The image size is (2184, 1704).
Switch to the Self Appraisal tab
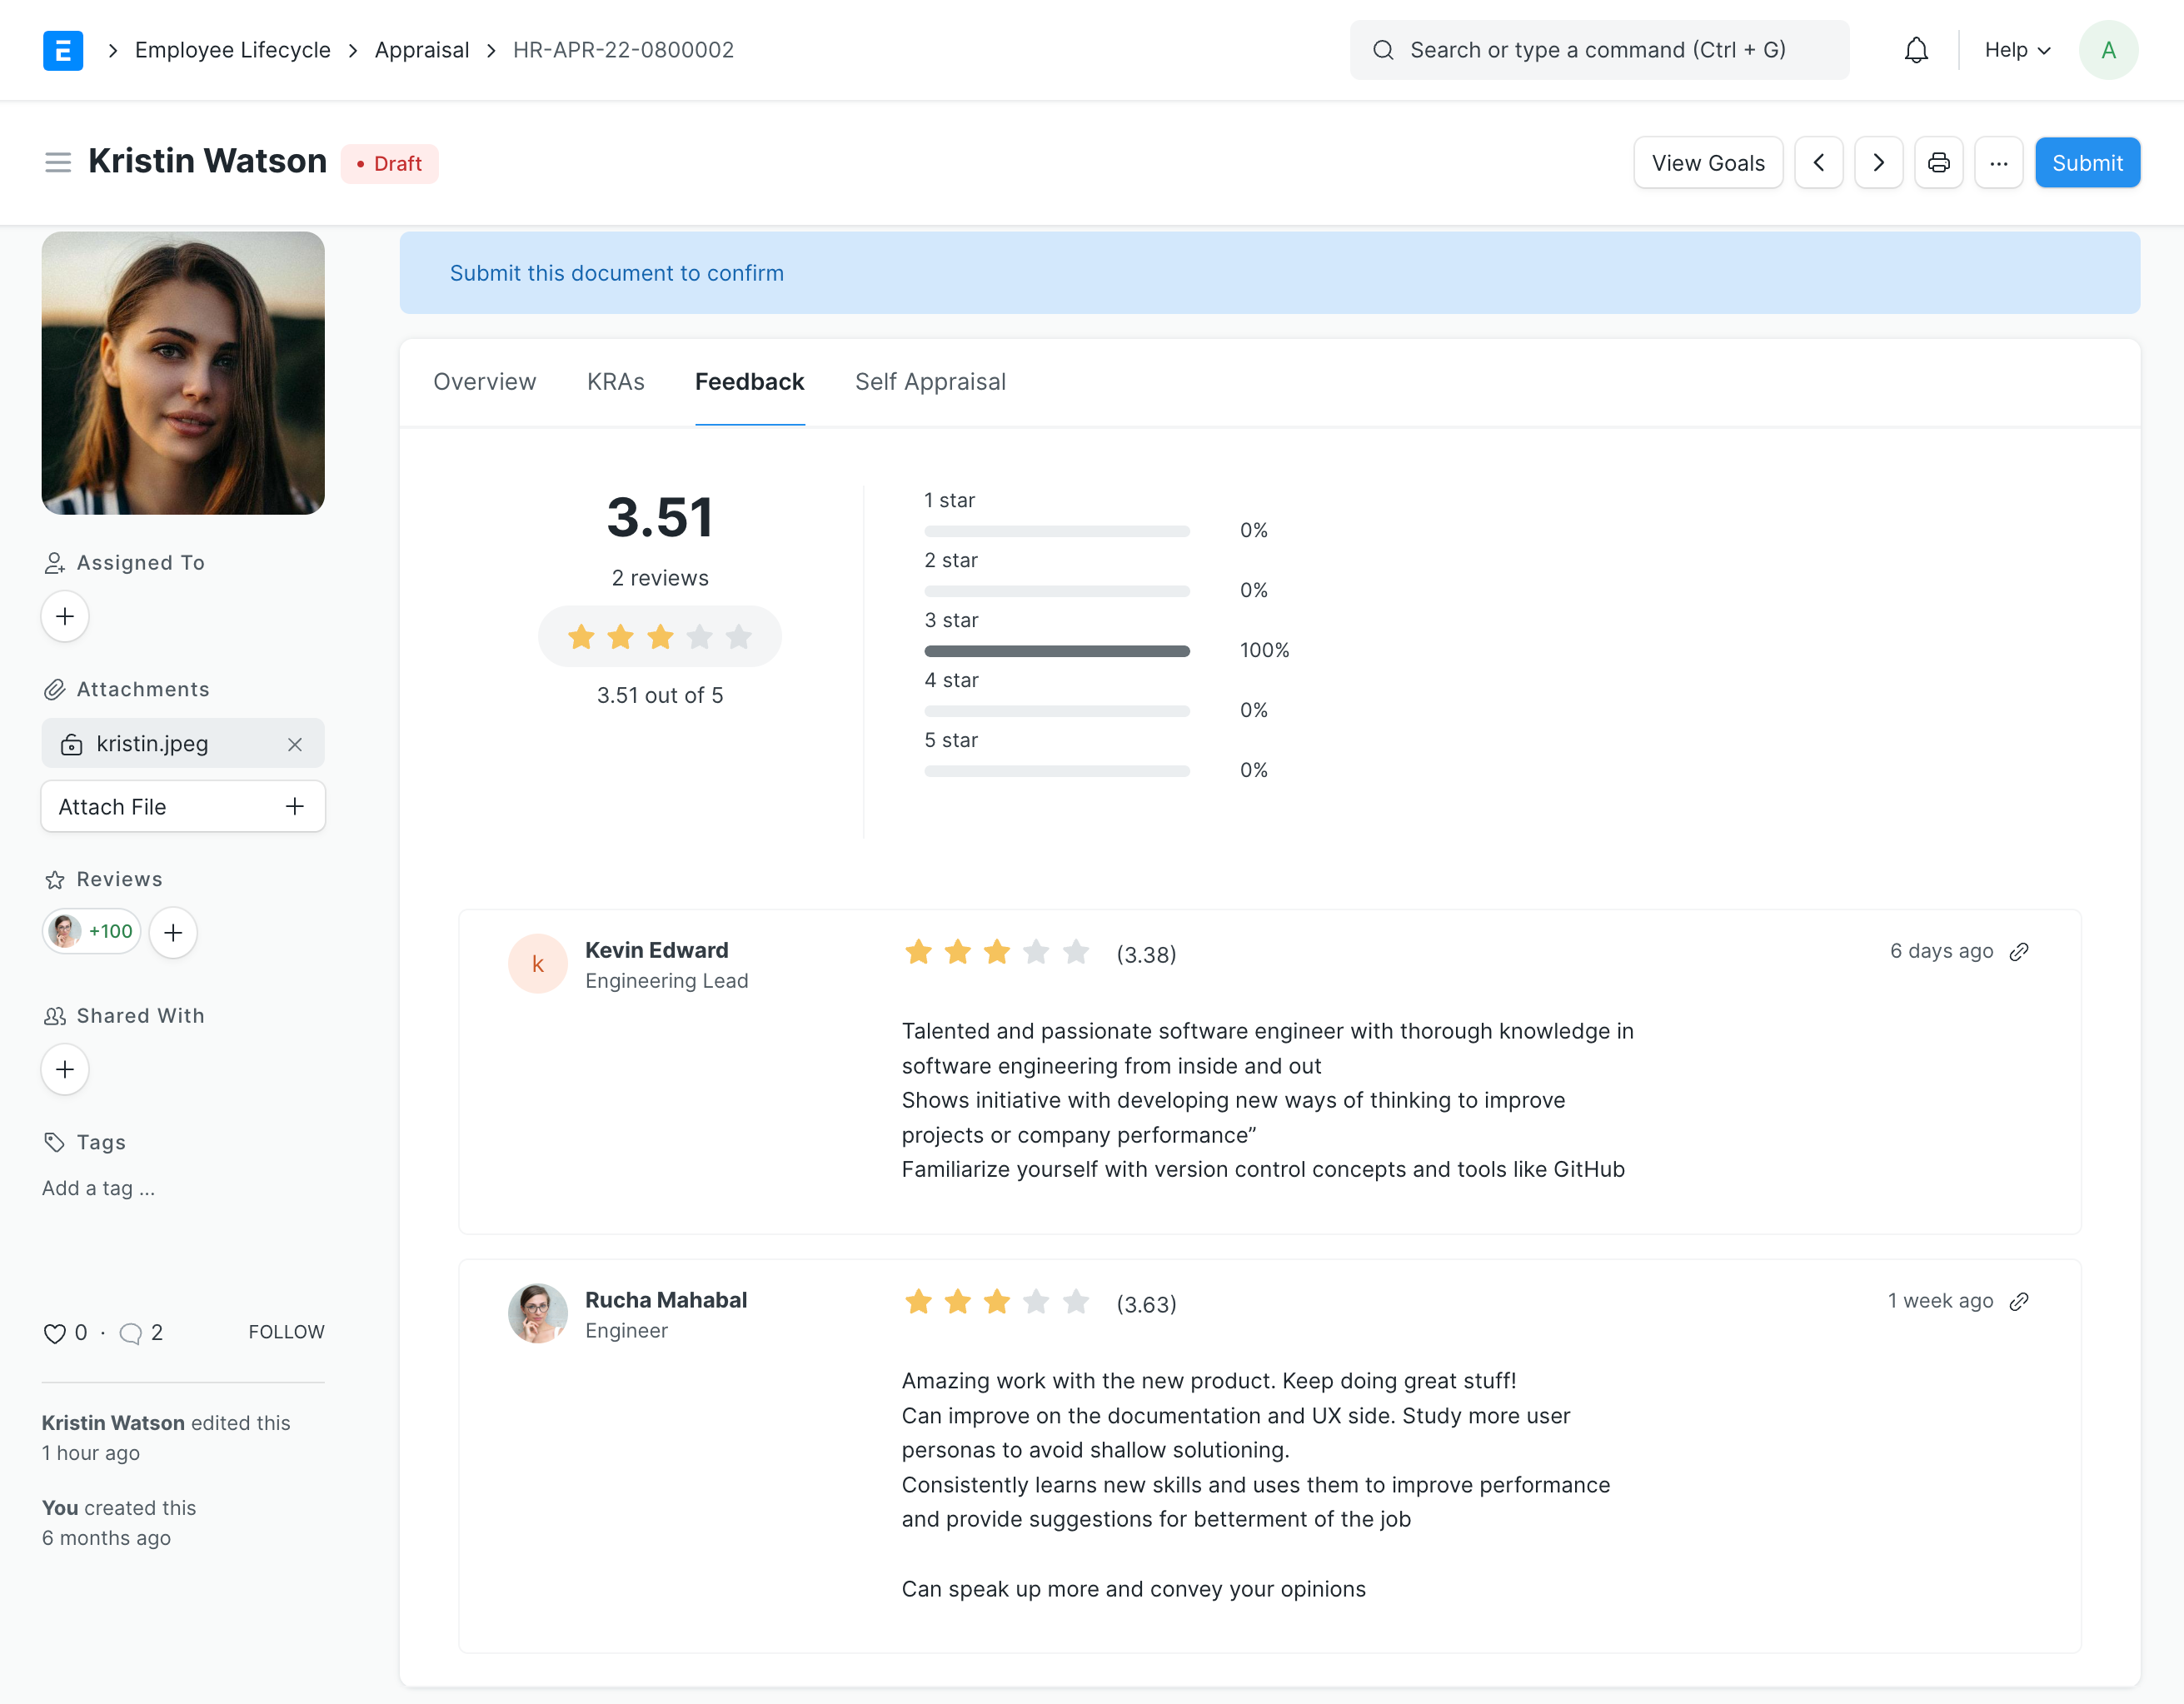[929, 381]
